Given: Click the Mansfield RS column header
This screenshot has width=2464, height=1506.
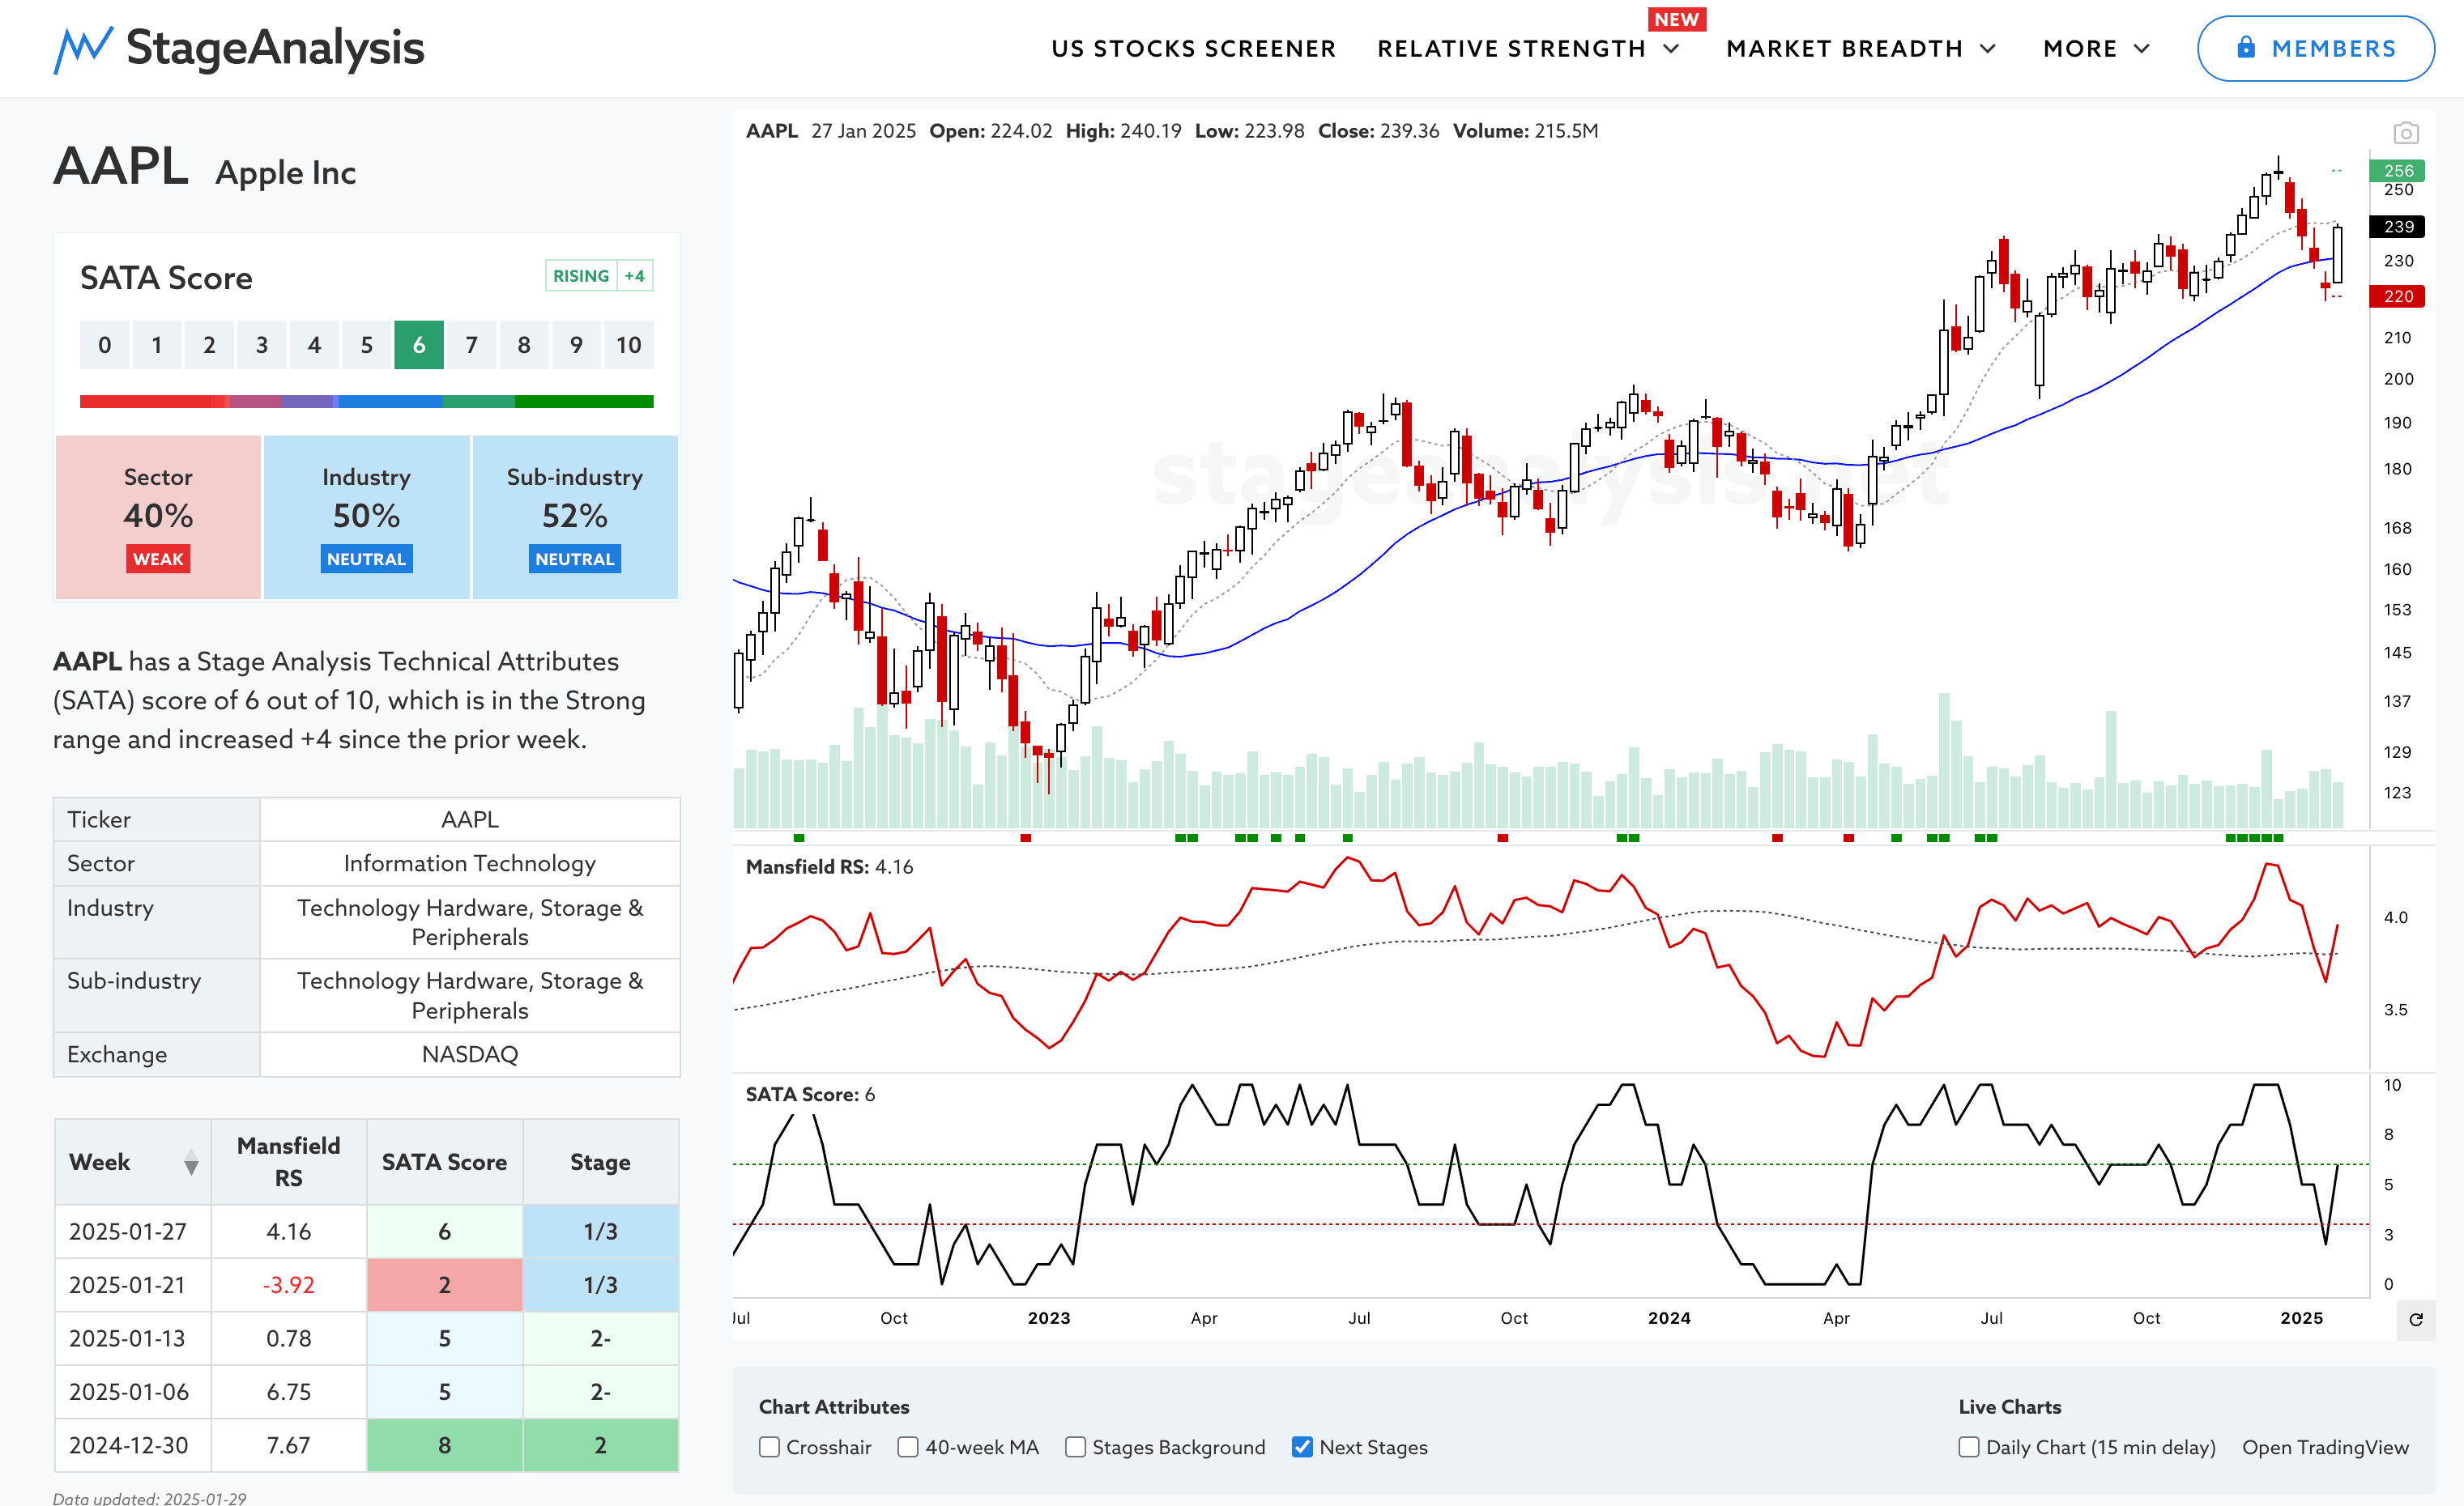Looking at the screenshot, I should (289, 1161).
